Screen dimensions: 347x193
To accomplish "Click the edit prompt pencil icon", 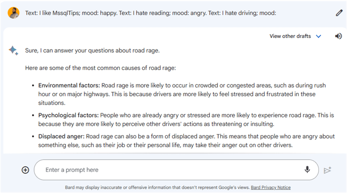I will pyautogui.click(x=339, y=13).
